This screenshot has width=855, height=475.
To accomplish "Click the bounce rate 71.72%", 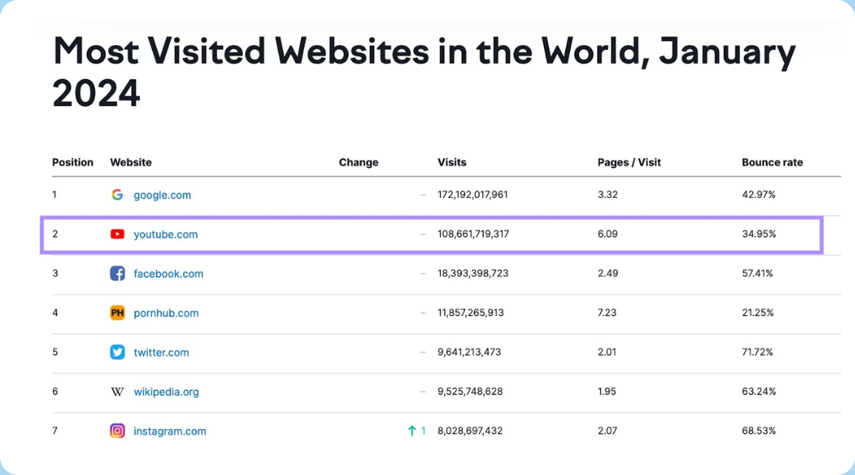I will pyautogui.click(x=758, y=351).
